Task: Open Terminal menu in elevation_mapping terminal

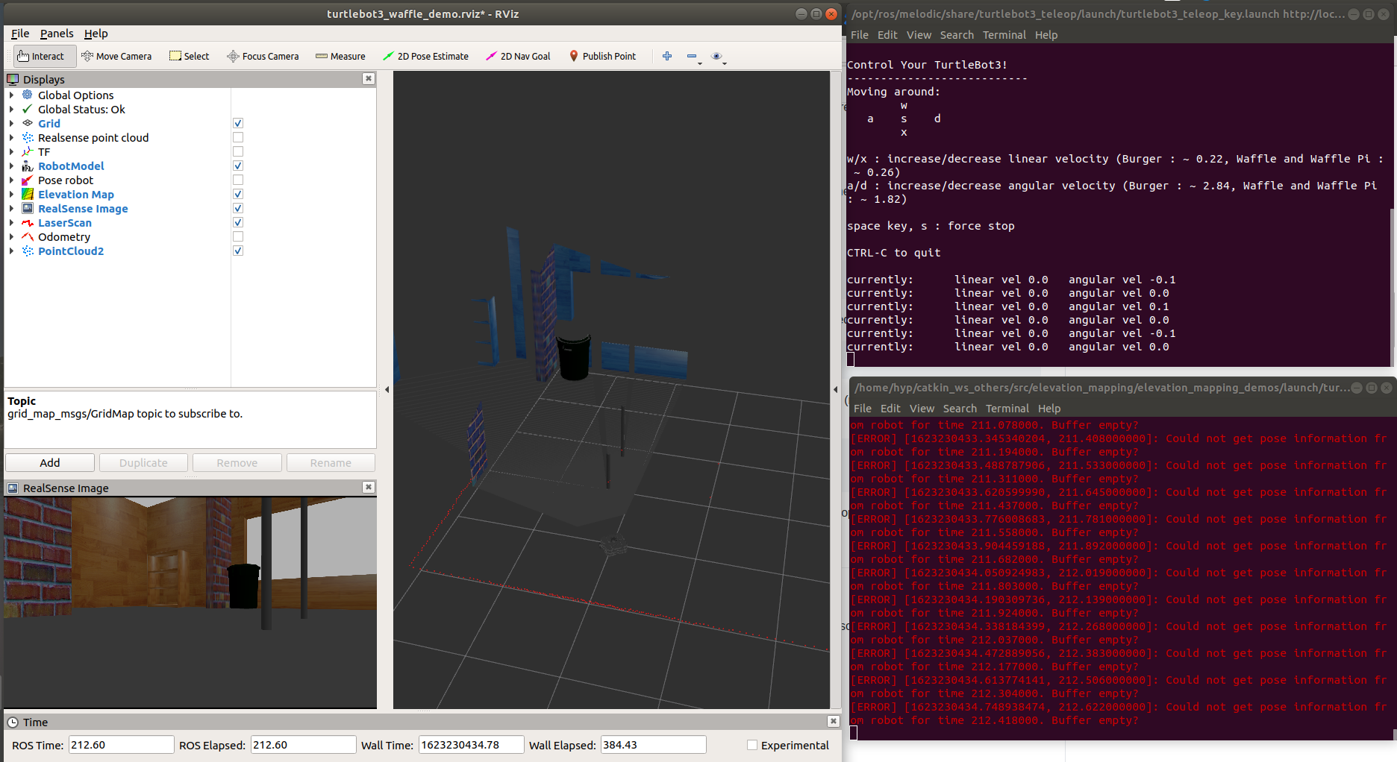Action: coord(1007,409)
